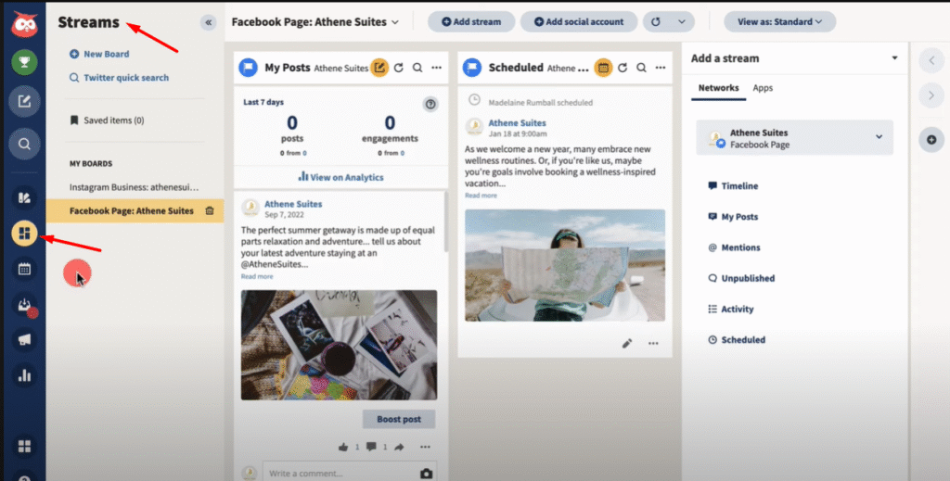Open View on Analytics link

coord(340,177)
